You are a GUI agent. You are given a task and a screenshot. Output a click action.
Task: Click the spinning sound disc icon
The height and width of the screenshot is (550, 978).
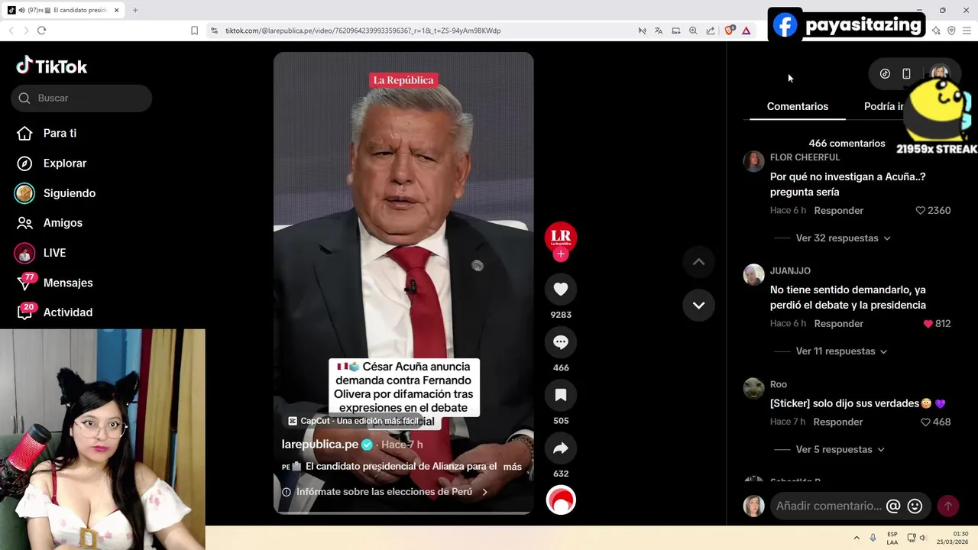561,500
